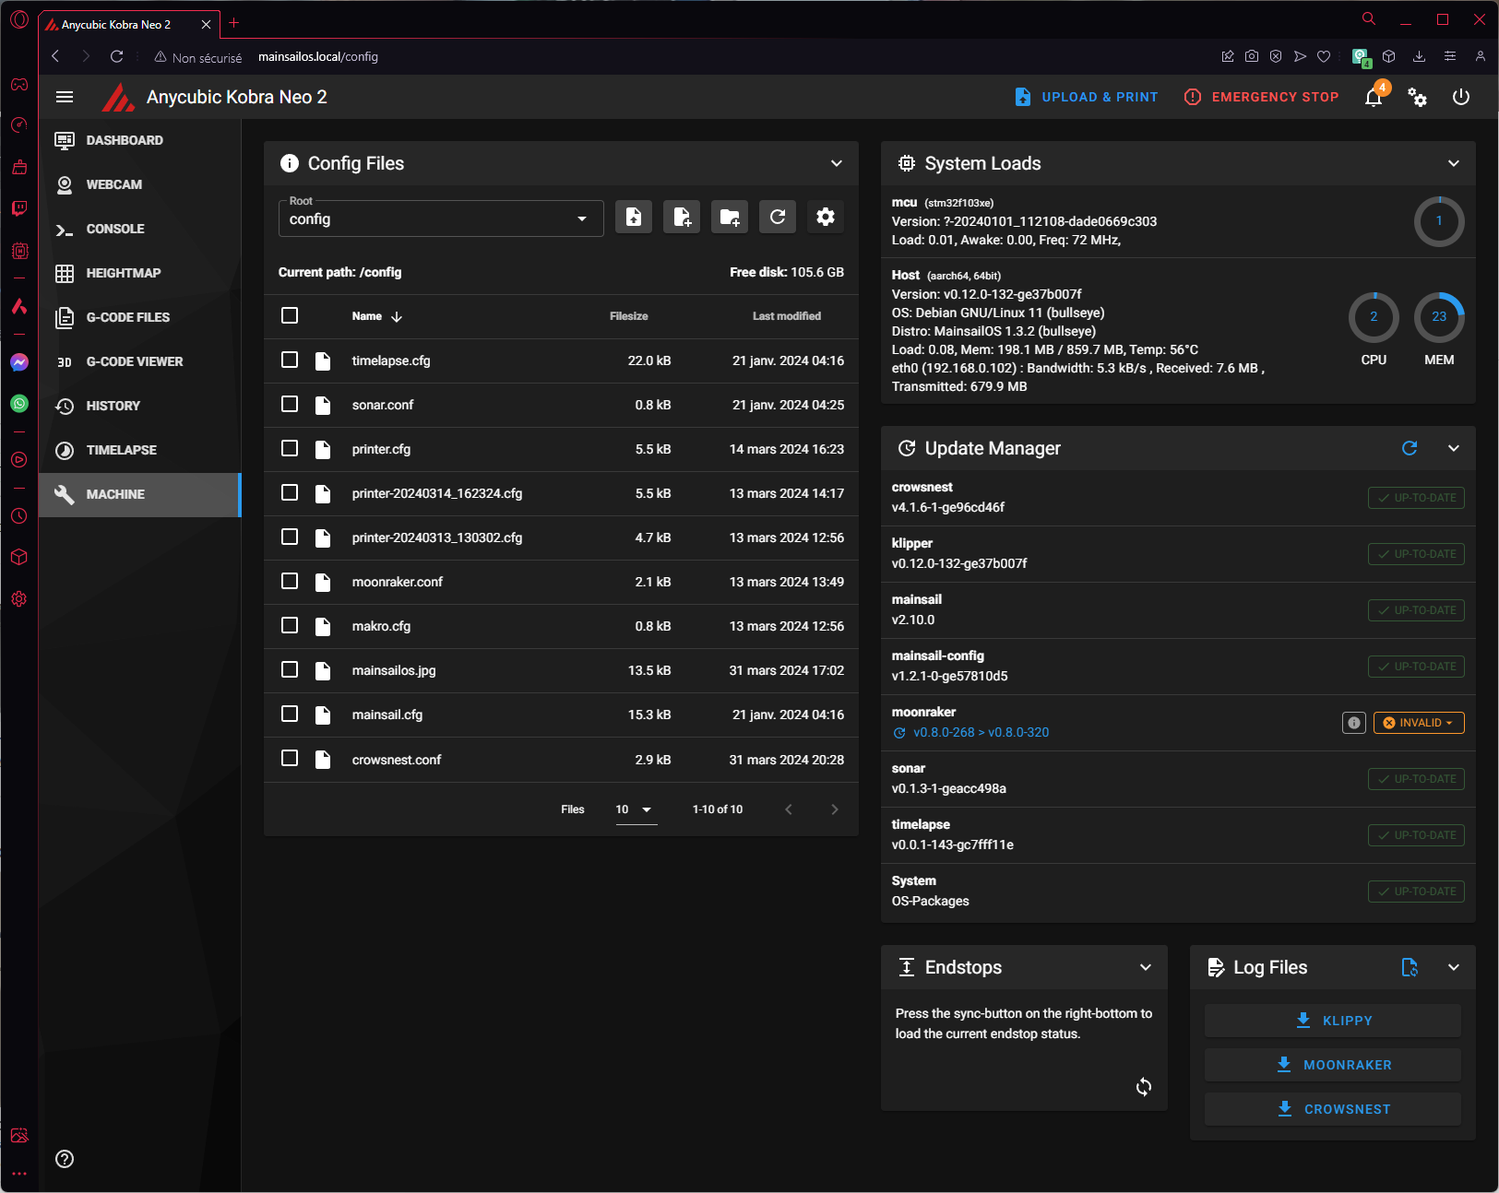Sort files by Name column
This screenshot has width=1499, height=1193.
tap(377, 316)
